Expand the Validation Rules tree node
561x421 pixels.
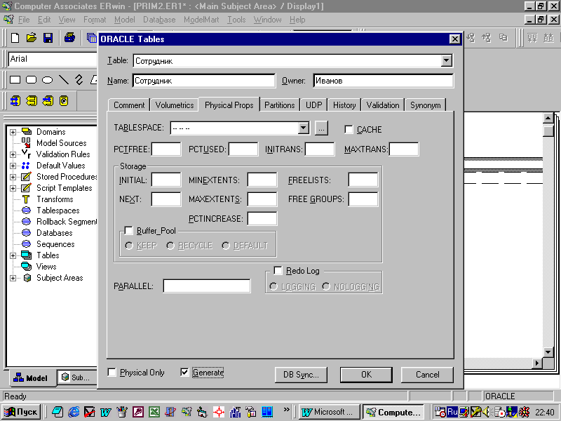pyautogui.click(x=13, y=154)
